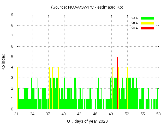This screenshot has width=167, height=125.
Task: Click the red K>4 legend swatch
Action: tap(147, 28)
